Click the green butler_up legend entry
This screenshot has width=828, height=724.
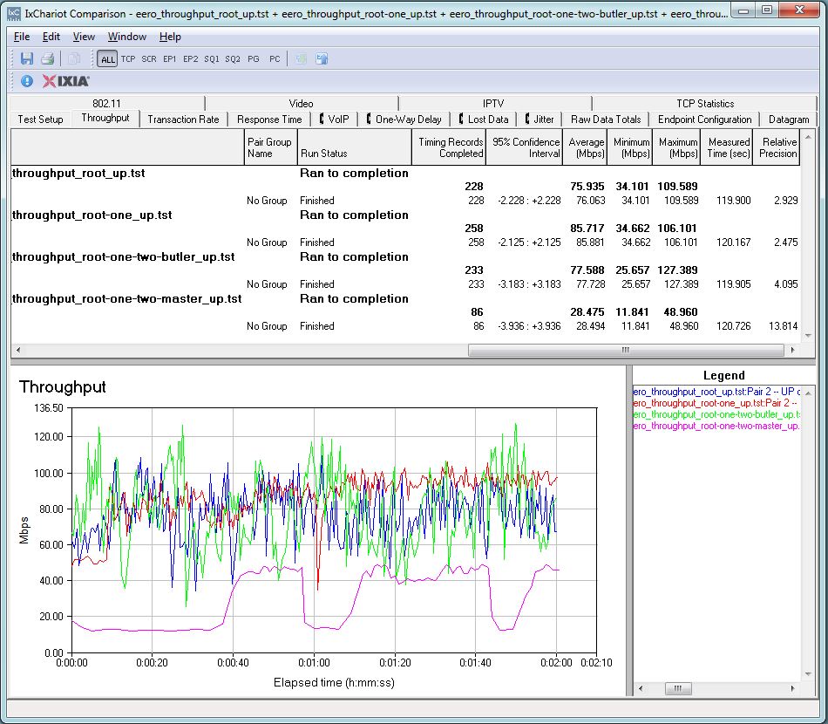716,415
